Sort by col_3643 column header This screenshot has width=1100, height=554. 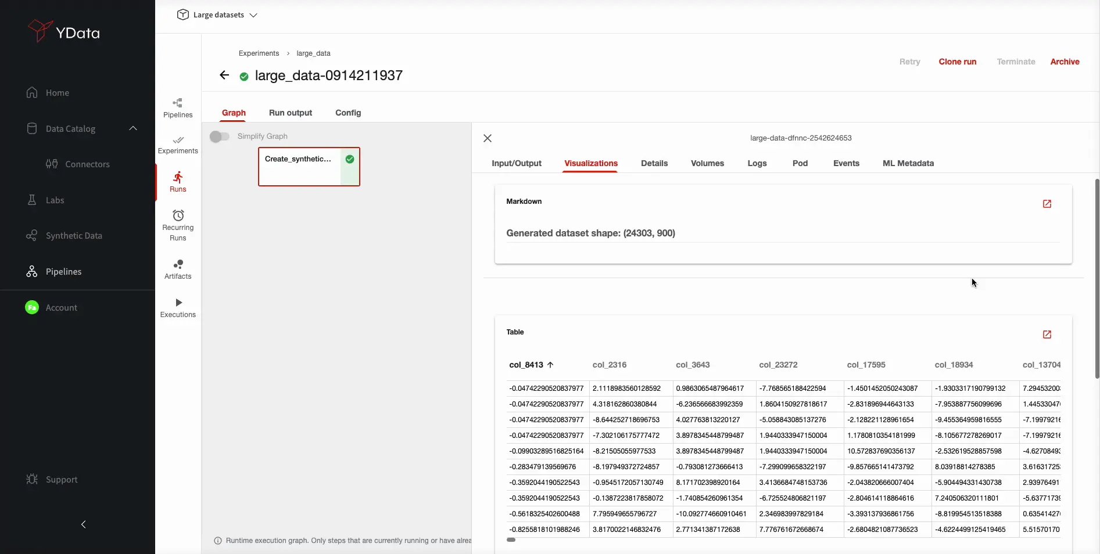(693, 365)
